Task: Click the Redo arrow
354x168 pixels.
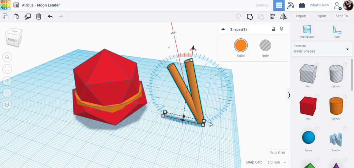Action: 61,16
